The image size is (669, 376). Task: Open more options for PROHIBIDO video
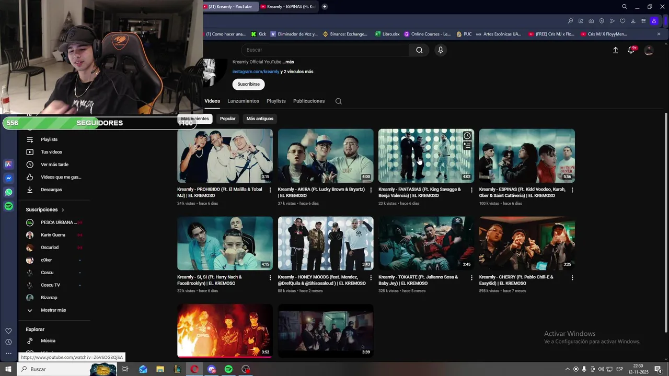click(270, 190)
